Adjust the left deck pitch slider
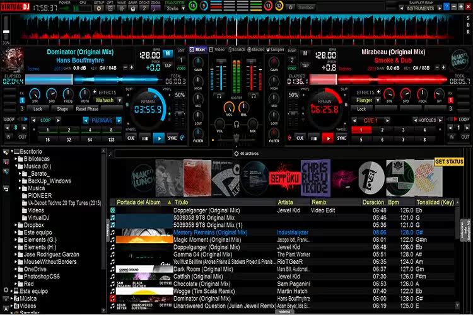The image size is (473, 315). (x=180, y=113)
